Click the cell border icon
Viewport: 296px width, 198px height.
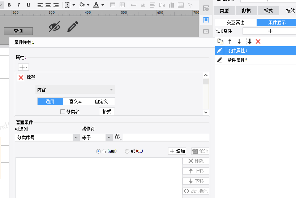click(x=67, y=5)
